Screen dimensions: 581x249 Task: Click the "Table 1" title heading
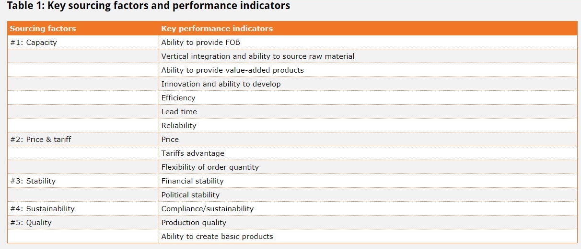(x=148, y=6)
